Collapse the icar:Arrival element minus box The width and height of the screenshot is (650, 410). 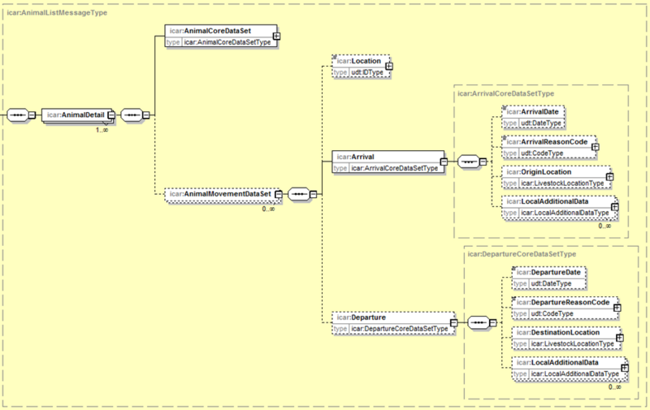coord(444,162)
